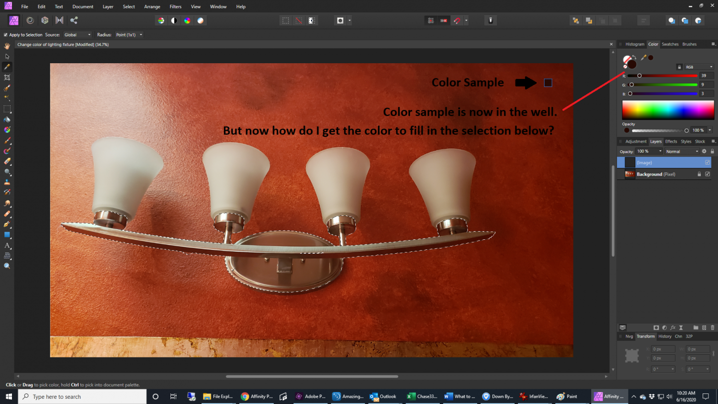Uncheck Apply to Selection checkbox
The height and width of the screenshot is (404, 718).
(6, 35)
